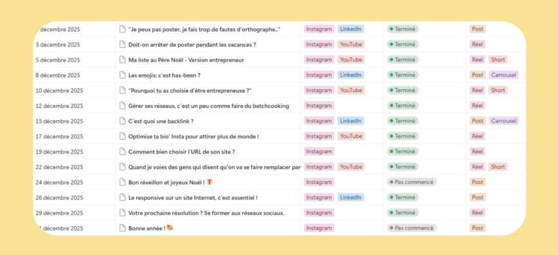
Task: Select YouTube tag on 17 décembre row
Action: (x=350, y=136)
